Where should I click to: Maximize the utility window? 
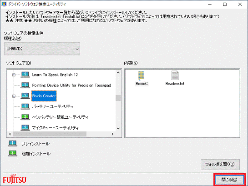(225, 5)
